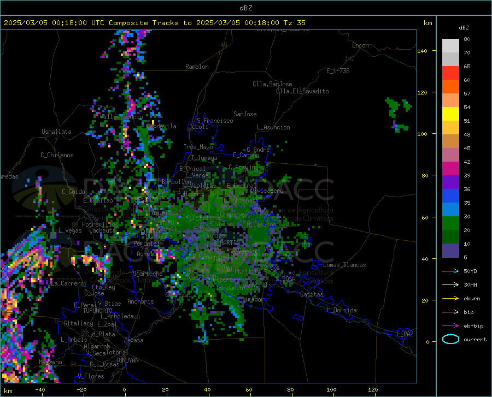Click the Clla.SanJose label

click(272, 84)
